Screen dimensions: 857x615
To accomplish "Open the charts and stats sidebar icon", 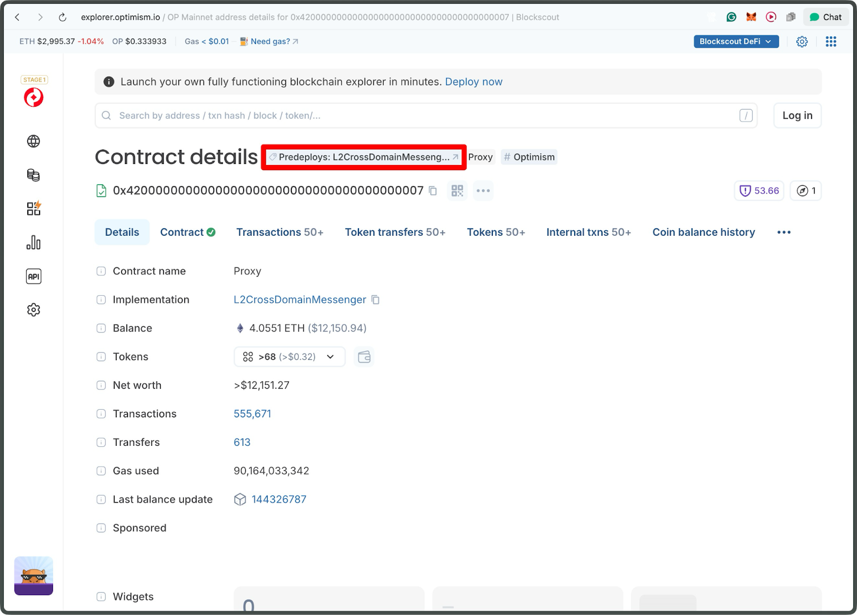I will pos(33,242).
